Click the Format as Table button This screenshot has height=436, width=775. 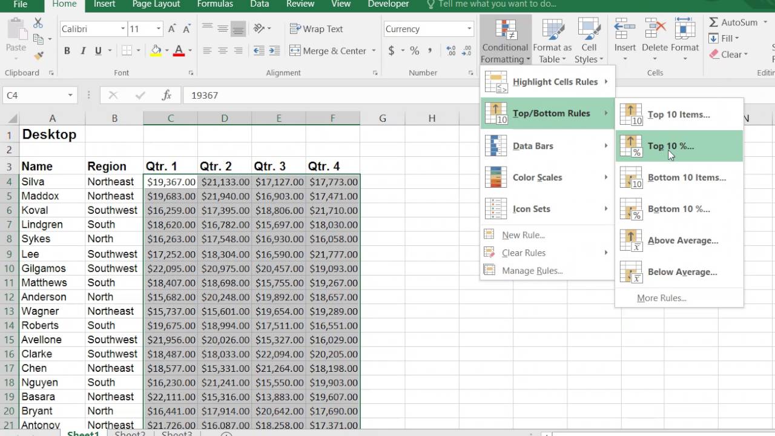(552, 41)
